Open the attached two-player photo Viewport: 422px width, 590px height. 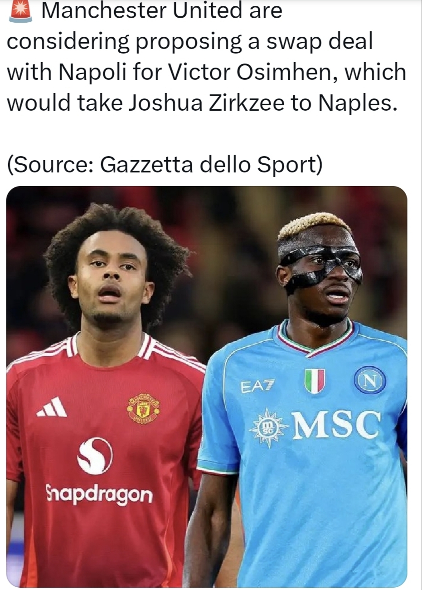[x=207, y=386]
